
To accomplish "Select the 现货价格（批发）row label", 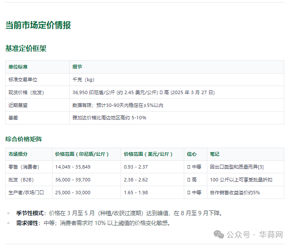I will point(26,92).
